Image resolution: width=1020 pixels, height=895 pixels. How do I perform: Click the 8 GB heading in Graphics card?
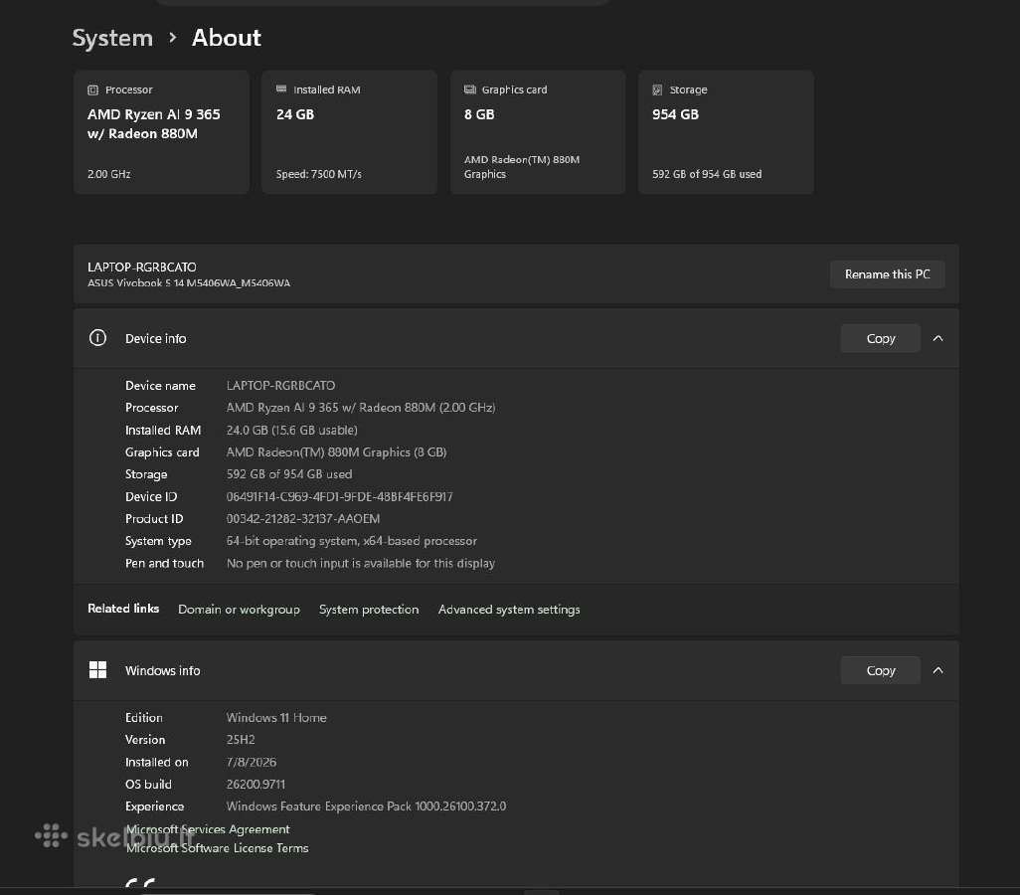(x=479, y=114)
